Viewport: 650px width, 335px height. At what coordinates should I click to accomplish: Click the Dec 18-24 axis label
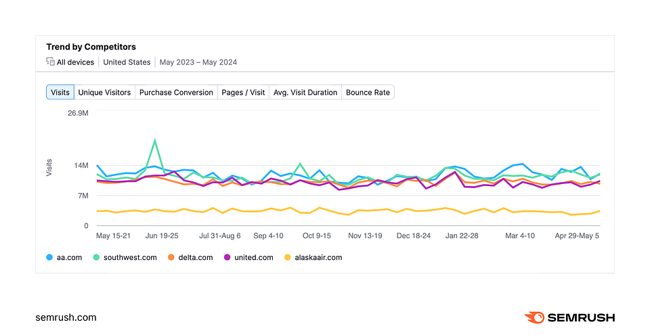point(414,236)
